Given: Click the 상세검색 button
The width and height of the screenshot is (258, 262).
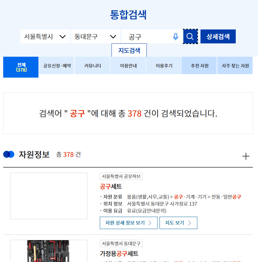Looking at the screenshot, I should point(218,36).
